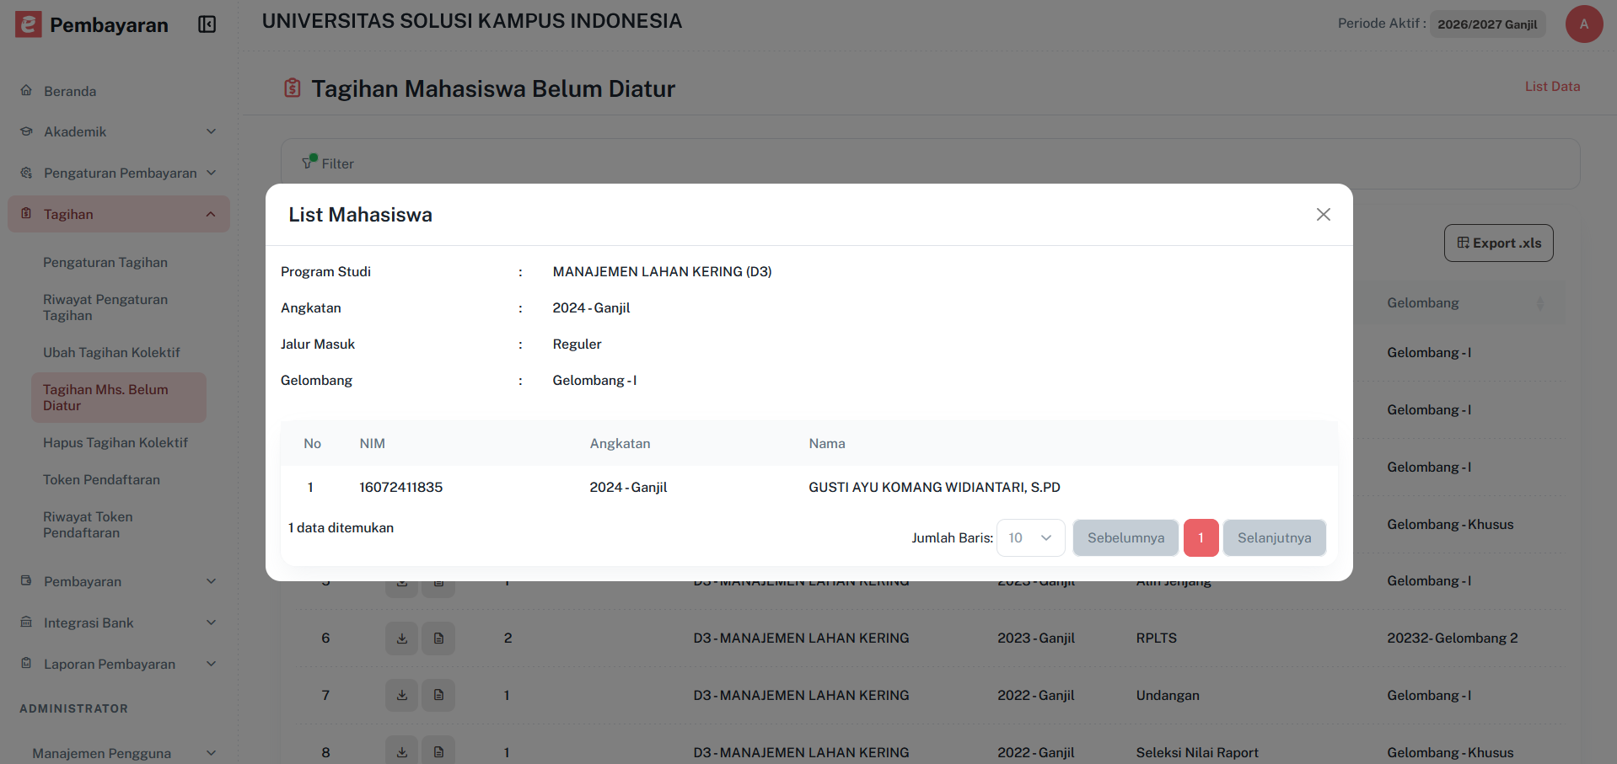Close the List Mahasiswa modal
Viewport: 1617px width, 764px height.
click(x=1323, y=215)
